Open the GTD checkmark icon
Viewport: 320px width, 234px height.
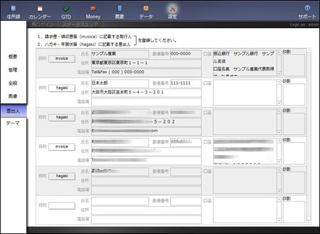pos(66,8)
